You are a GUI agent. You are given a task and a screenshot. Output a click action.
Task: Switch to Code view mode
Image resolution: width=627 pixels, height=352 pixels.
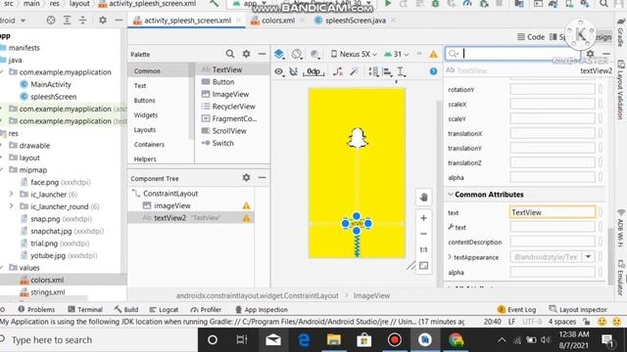[x=531, y=37]
